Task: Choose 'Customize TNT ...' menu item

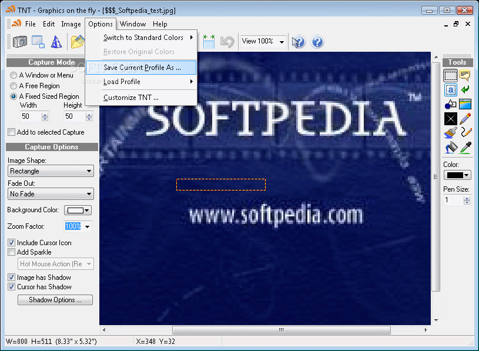Action: [141, 98]
